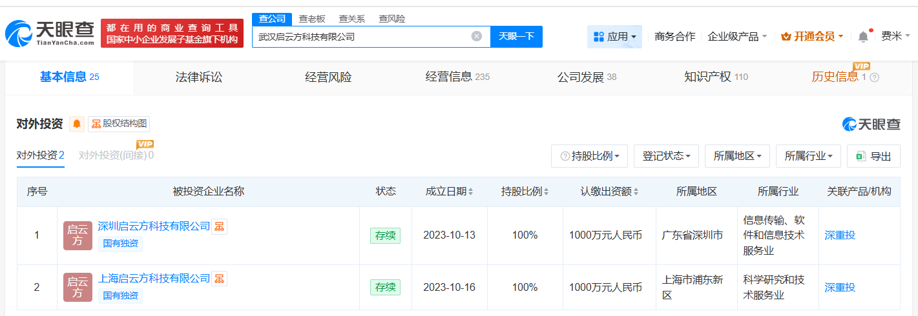
Task: Open the 所属地区 filter dropdown
Action: pos(737,156)
